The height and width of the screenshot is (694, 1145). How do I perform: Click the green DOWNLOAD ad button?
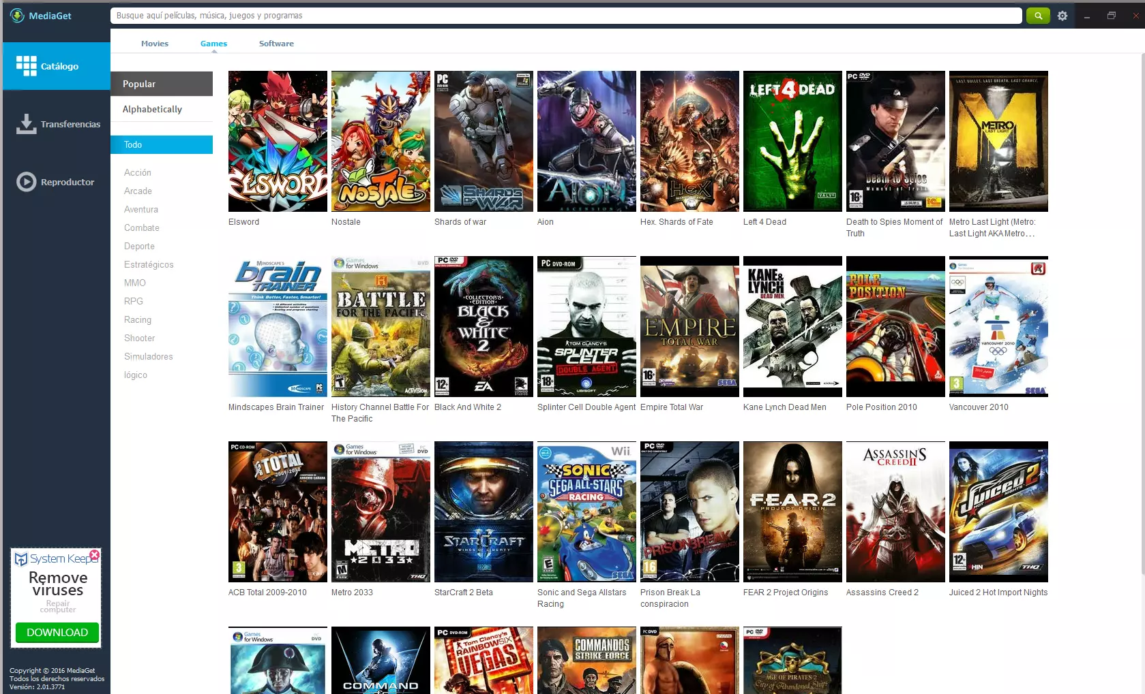tap(57, 632)
